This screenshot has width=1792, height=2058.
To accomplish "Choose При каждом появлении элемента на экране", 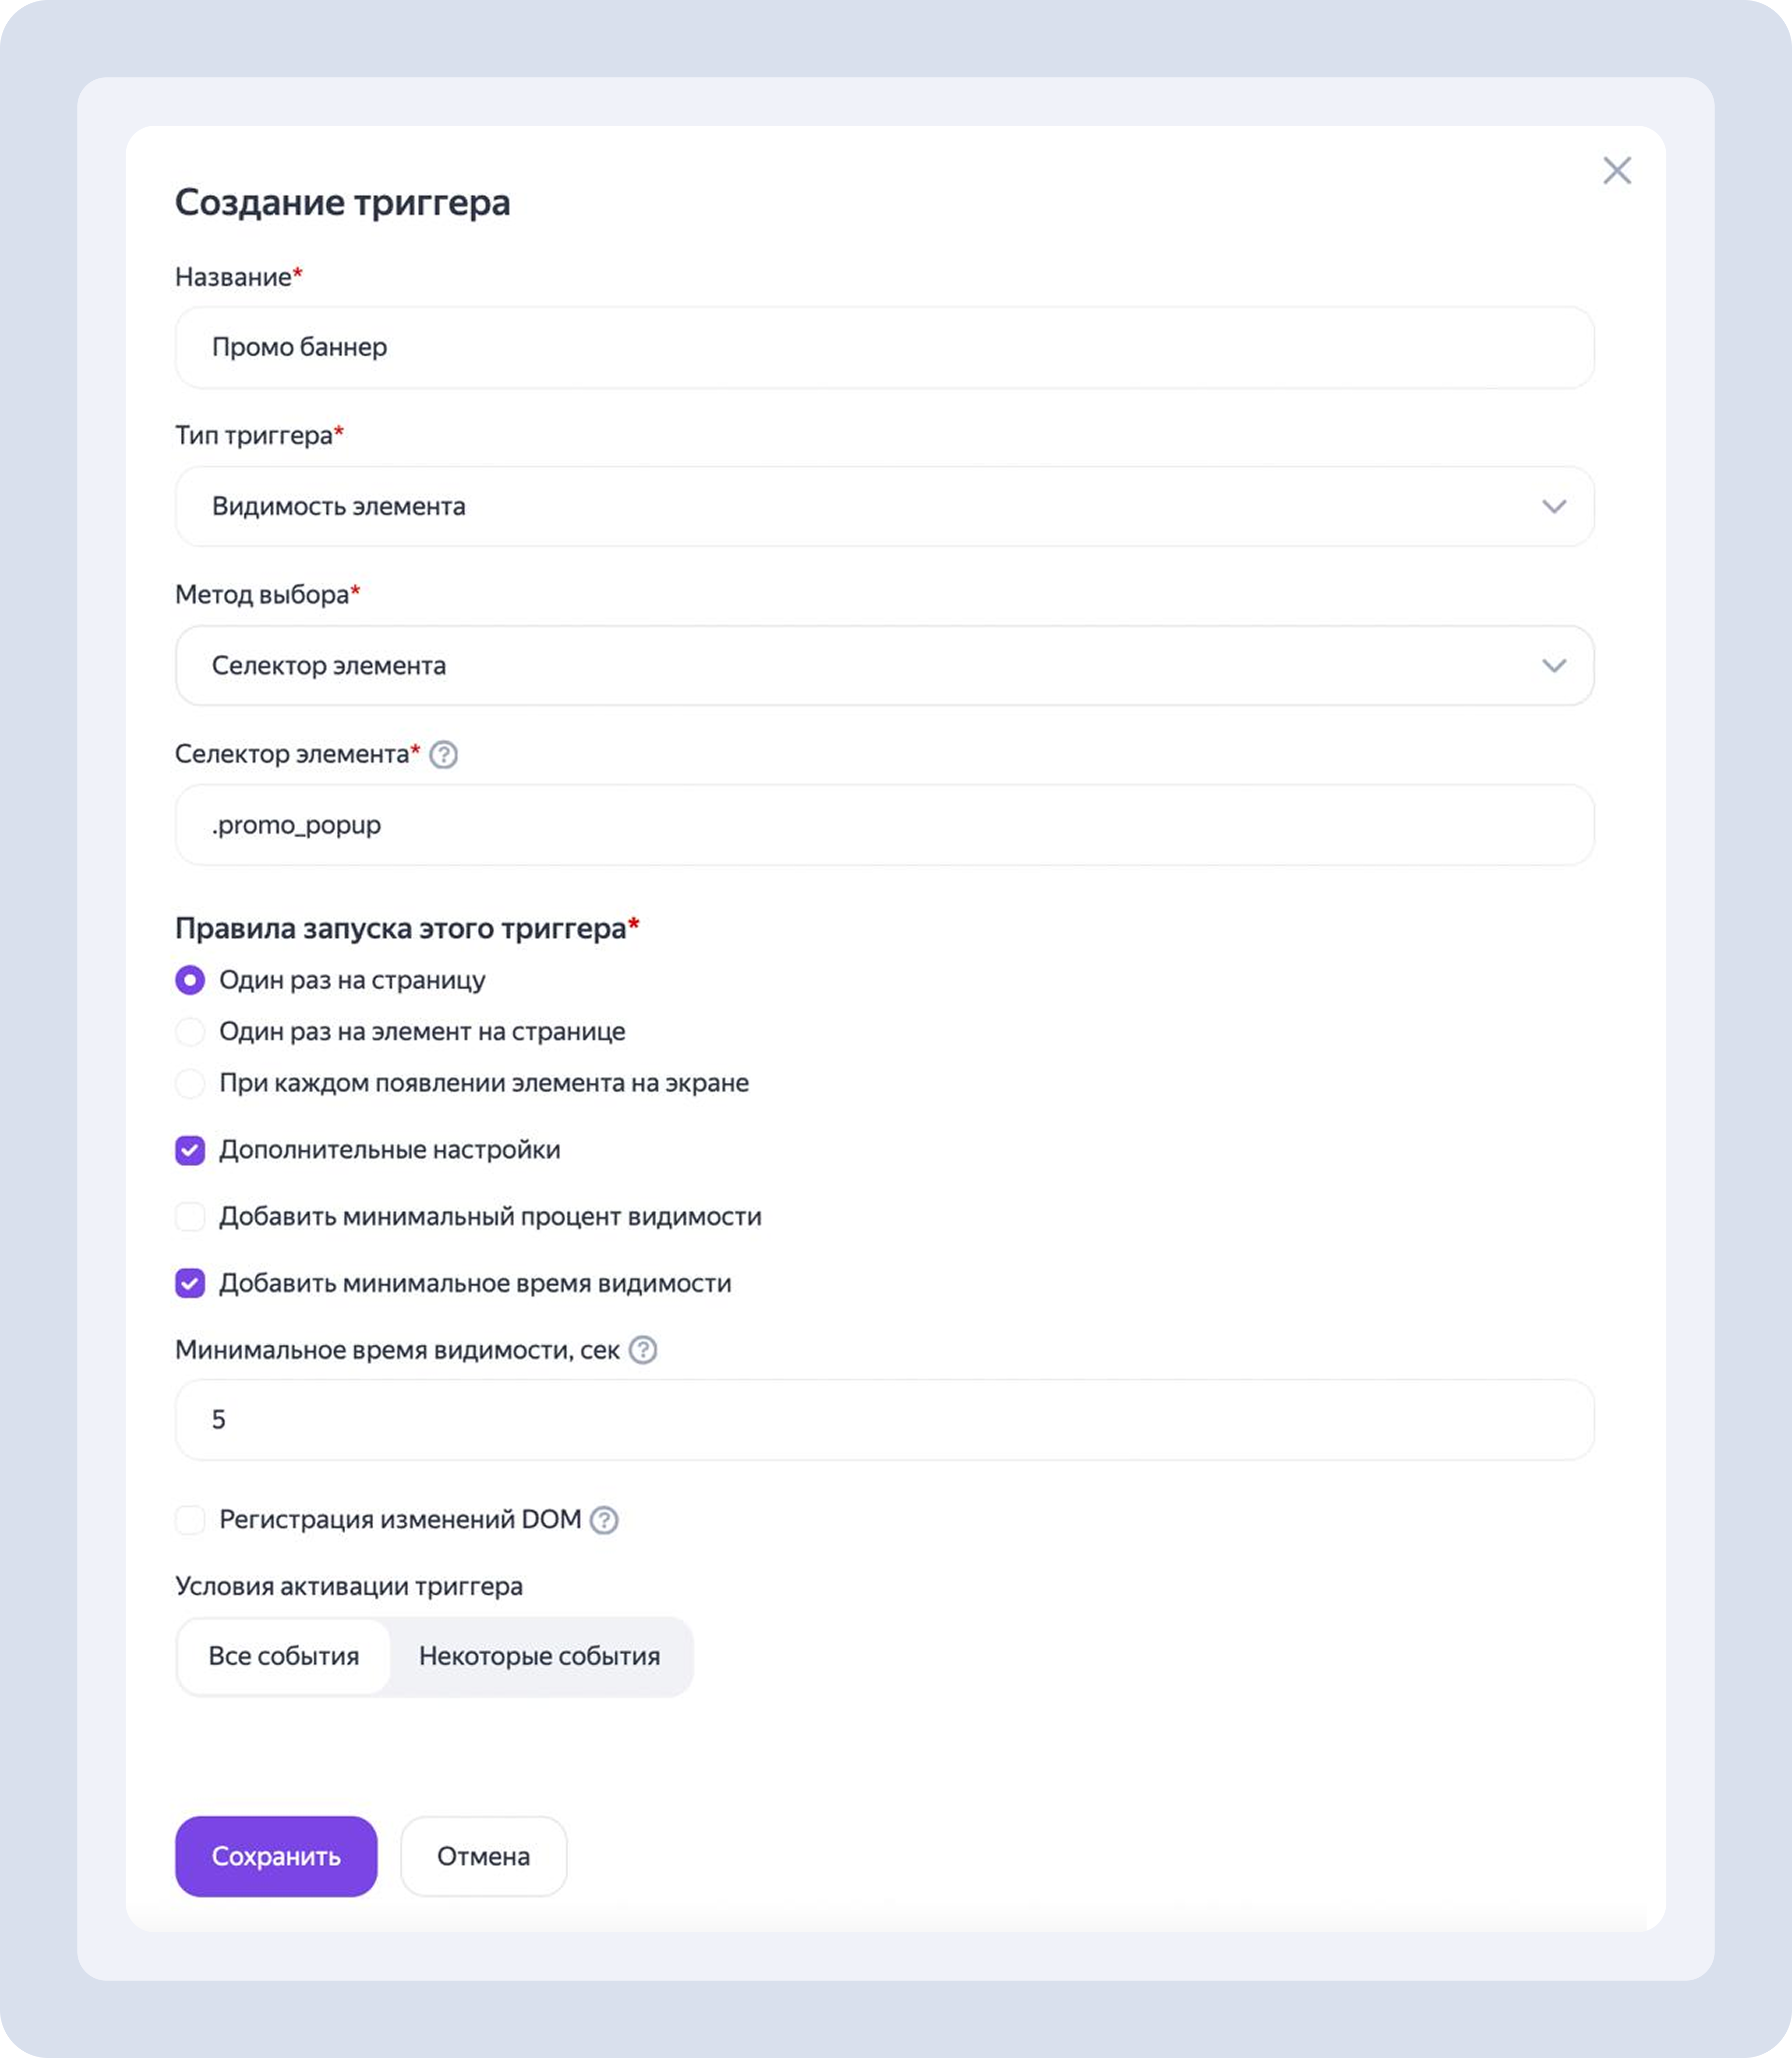I will click(190, 1083).
